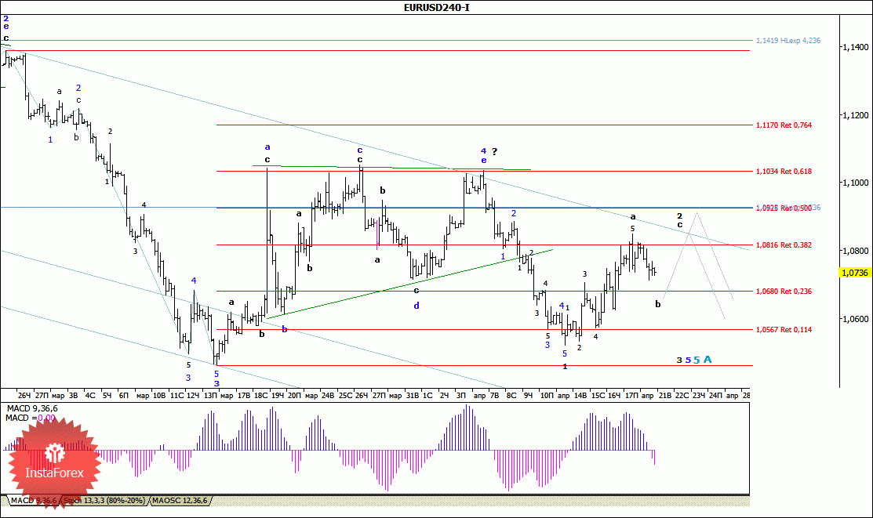Click the blue 'A' wave label
Viewport: 873px width, 518px height.
707,360
